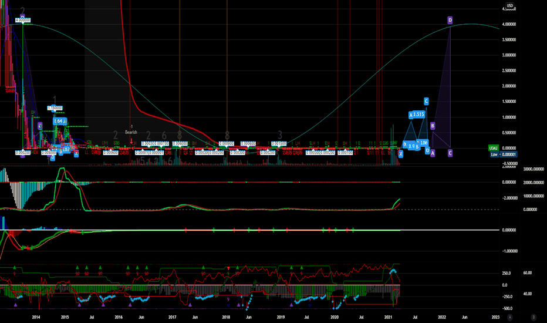Viewport: 547px width, 323px height.
Task: Click the 30000.000000 indicator scale value
Action: pyautogui.click(x=534, y=169)
